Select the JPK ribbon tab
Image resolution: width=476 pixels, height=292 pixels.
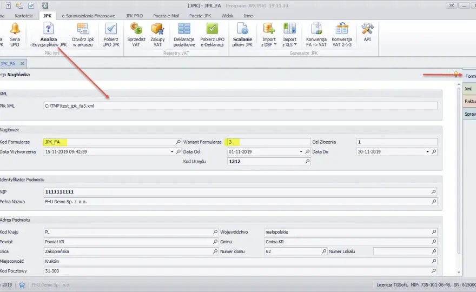[x=48, y=16]
